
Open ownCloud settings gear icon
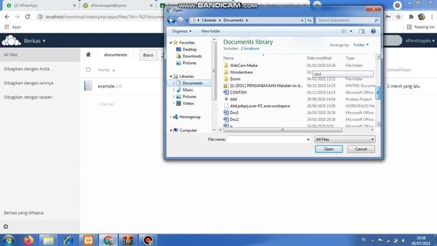6,227
